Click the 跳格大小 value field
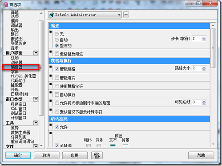This screenshot has width=222, height=166. (x=197, y=68)
